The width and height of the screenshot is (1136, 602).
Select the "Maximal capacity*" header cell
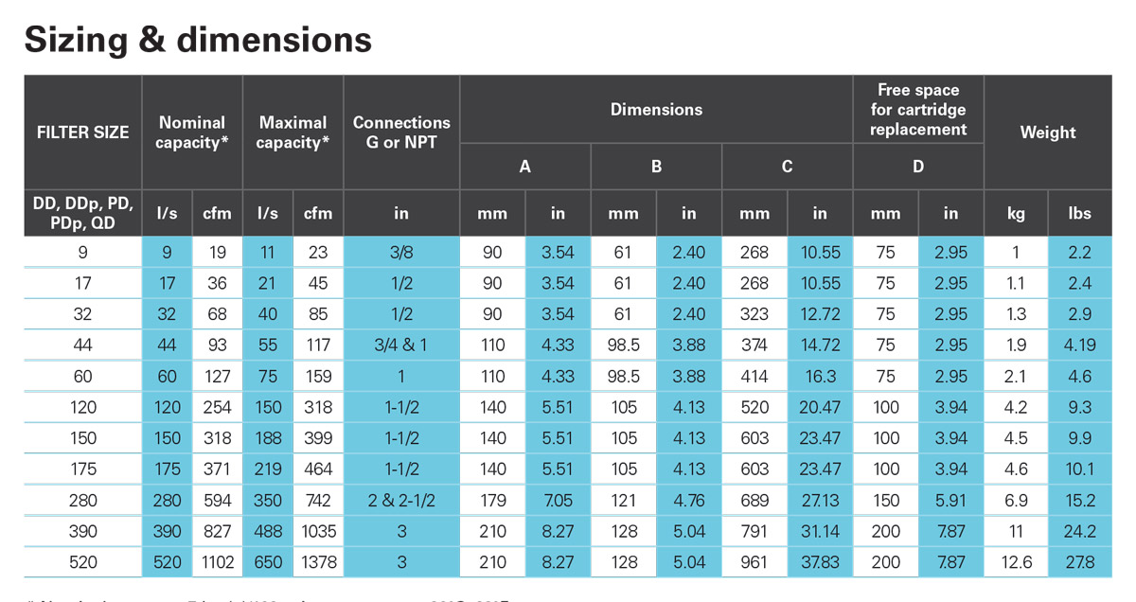[293, 133]
